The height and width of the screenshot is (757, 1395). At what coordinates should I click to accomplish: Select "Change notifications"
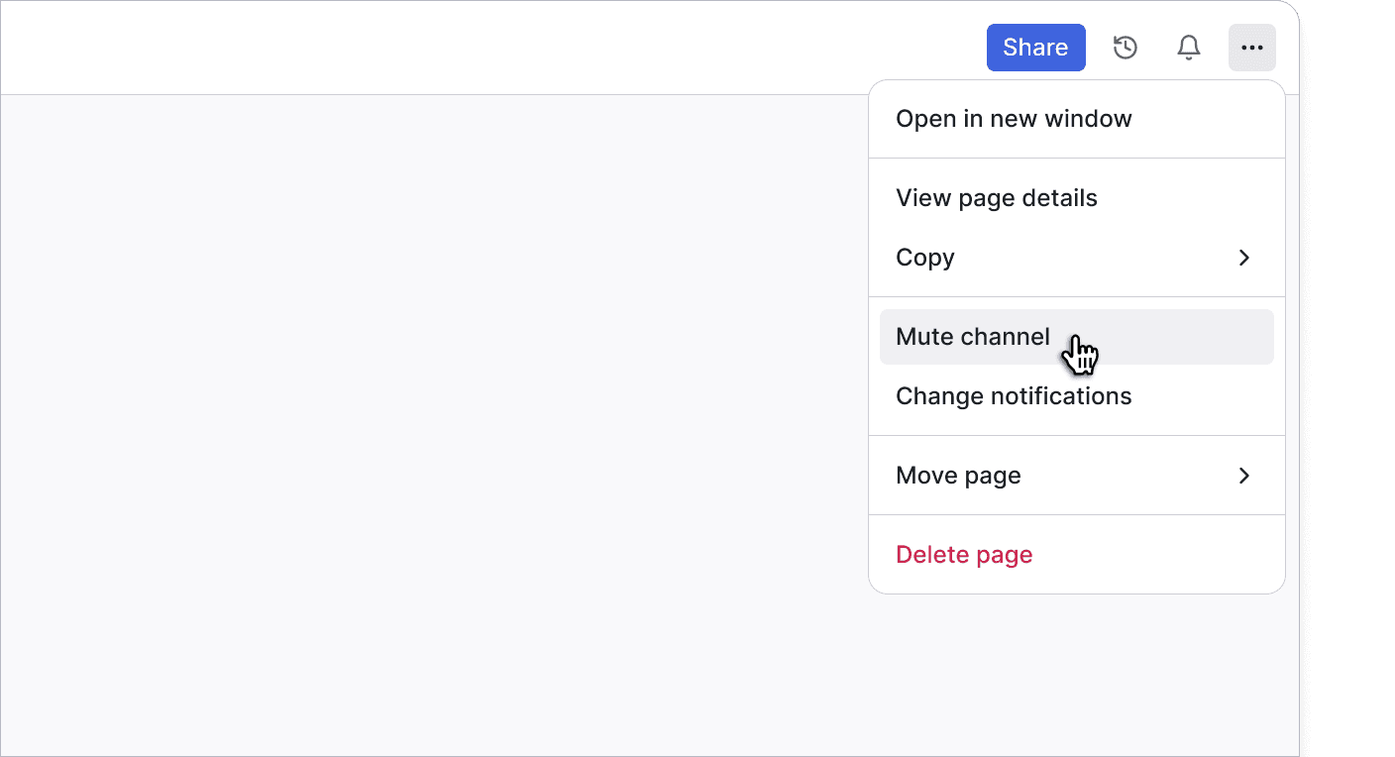pos(1013,395)
